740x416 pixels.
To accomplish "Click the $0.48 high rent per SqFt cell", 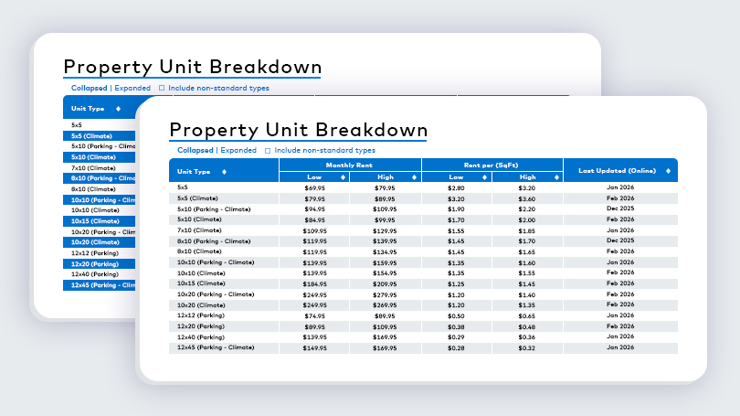I will 527,326.
